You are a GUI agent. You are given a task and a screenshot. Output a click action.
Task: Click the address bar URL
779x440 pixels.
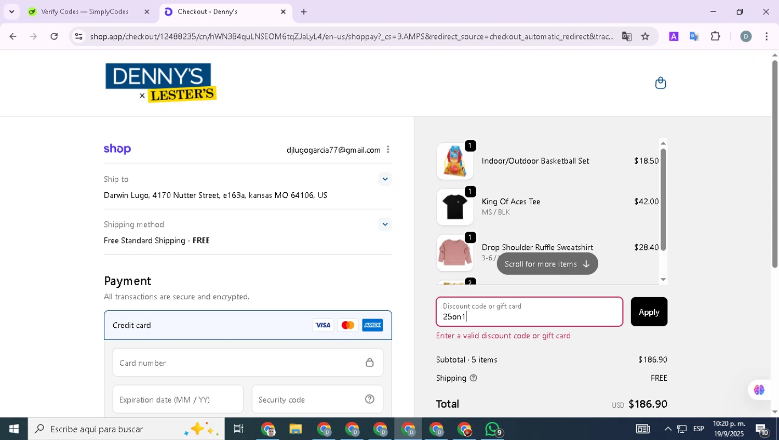click(x=352, y=36)
